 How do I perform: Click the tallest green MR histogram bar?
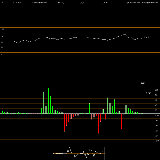click(x=48, y=101)
